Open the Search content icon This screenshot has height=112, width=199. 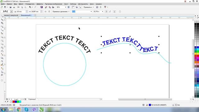coord(41,7)
